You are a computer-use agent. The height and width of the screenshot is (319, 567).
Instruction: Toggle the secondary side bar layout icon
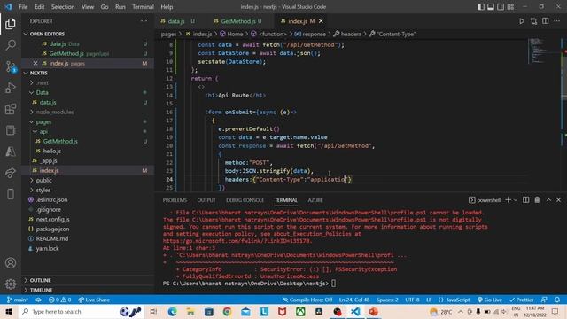(x=501, y=7)
